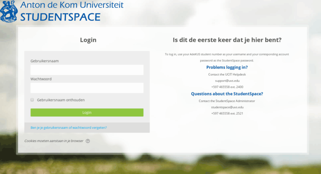Click the 'Anton de Kom Universiteit' title text
The width and height of the screenshot is (321, 174).
[72, 5]
